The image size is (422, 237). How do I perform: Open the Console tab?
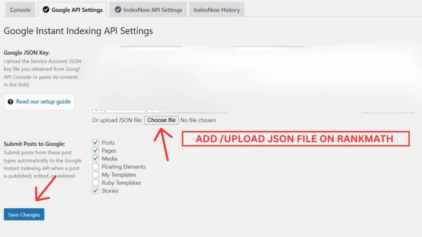point(20,10)
